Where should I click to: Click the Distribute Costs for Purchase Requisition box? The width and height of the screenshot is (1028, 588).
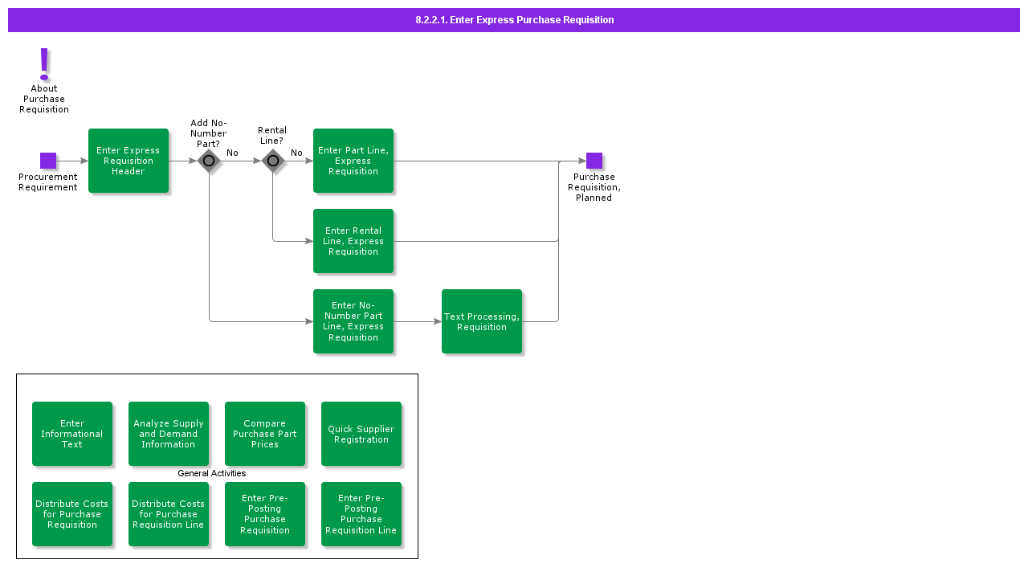coord(72,514)
